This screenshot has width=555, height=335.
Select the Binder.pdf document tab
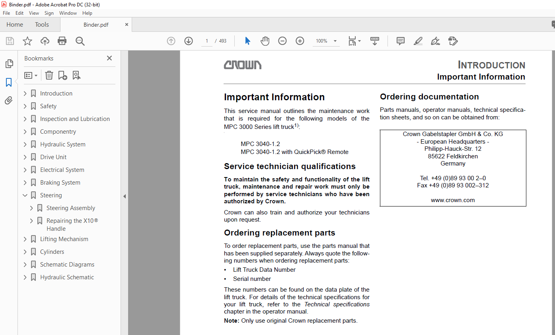tap(96, 25)
